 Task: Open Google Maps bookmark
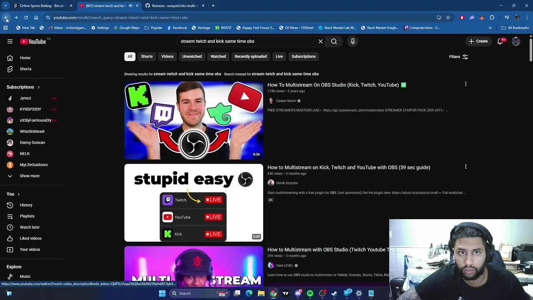point(127,28)
